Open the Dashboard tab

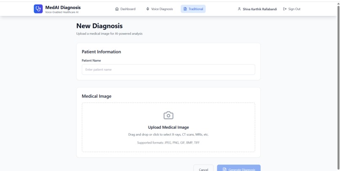coord(125,9)
